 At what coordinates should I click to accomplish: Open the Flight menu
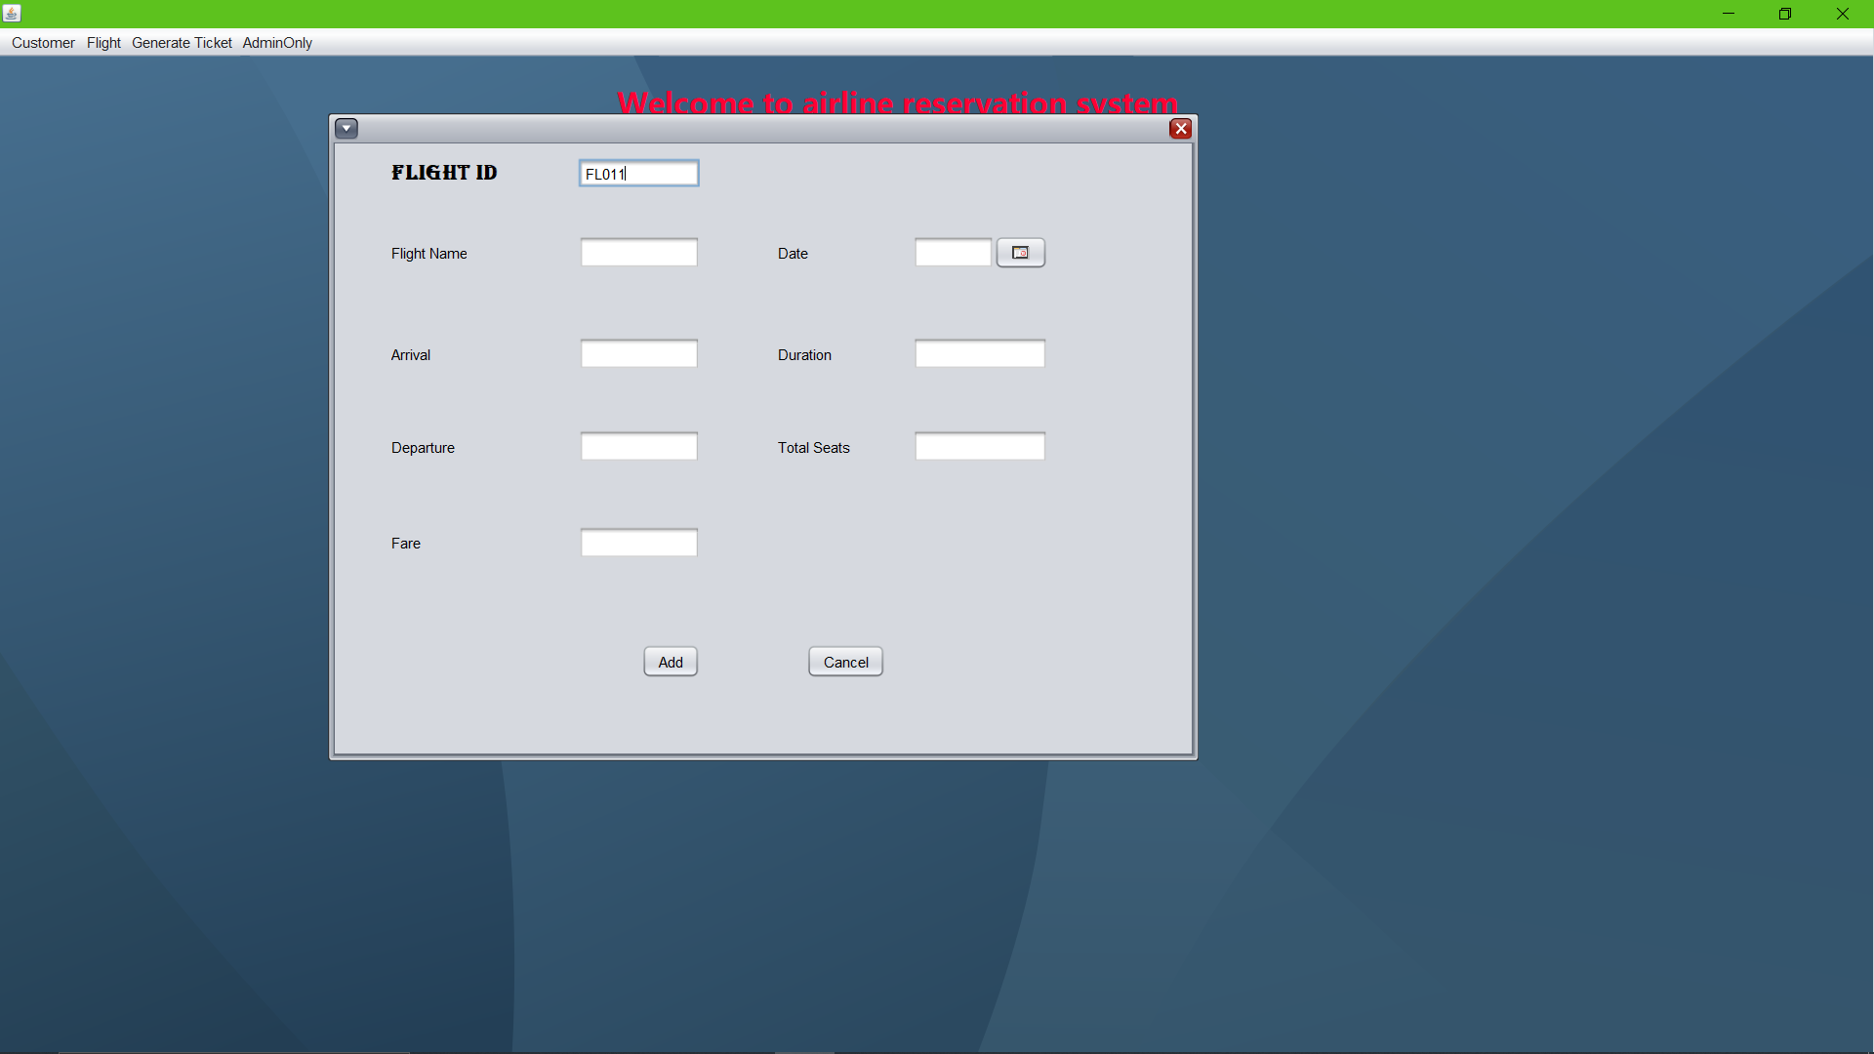click(103, 43)
